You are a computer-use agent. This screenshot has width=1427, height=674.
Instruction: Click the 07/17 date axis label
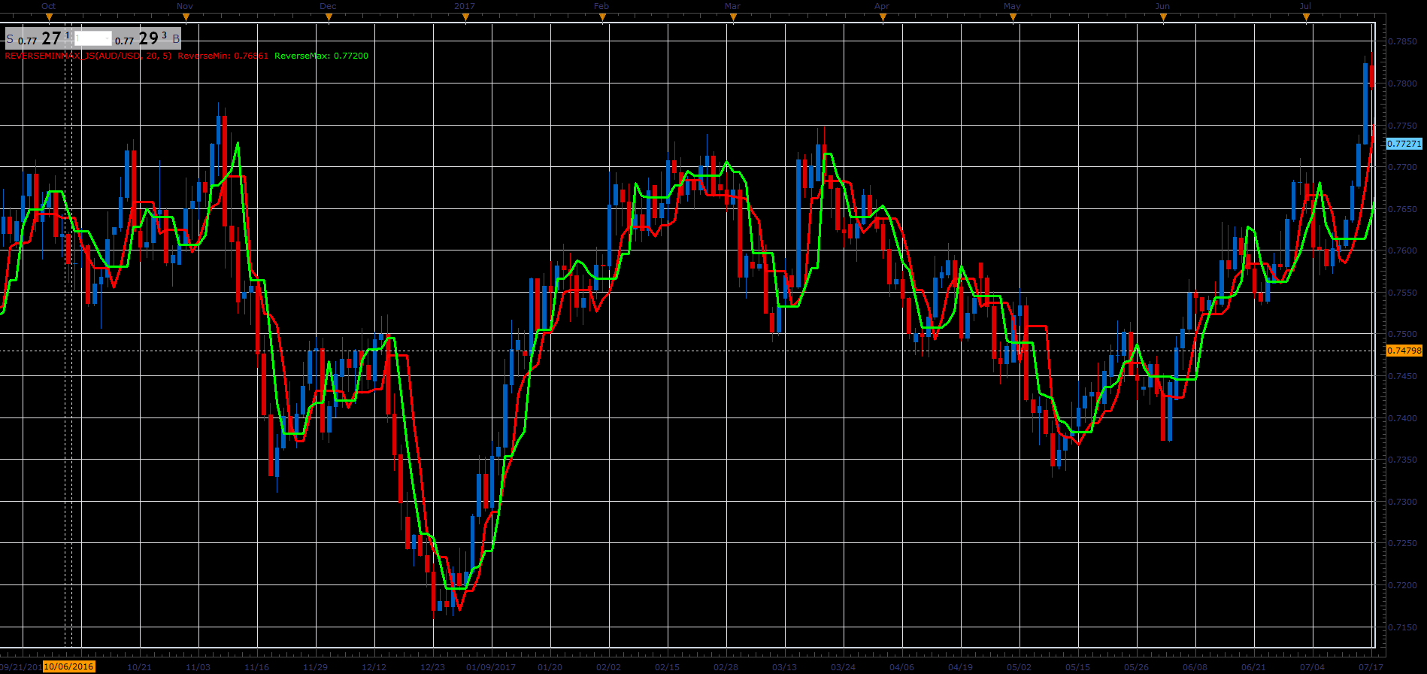pos(1371,667)
